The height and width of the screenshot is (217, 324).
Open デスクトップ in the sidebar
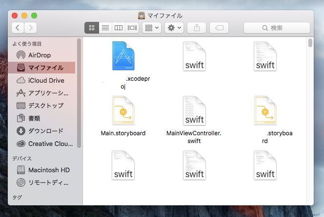(x=41, y=106)
